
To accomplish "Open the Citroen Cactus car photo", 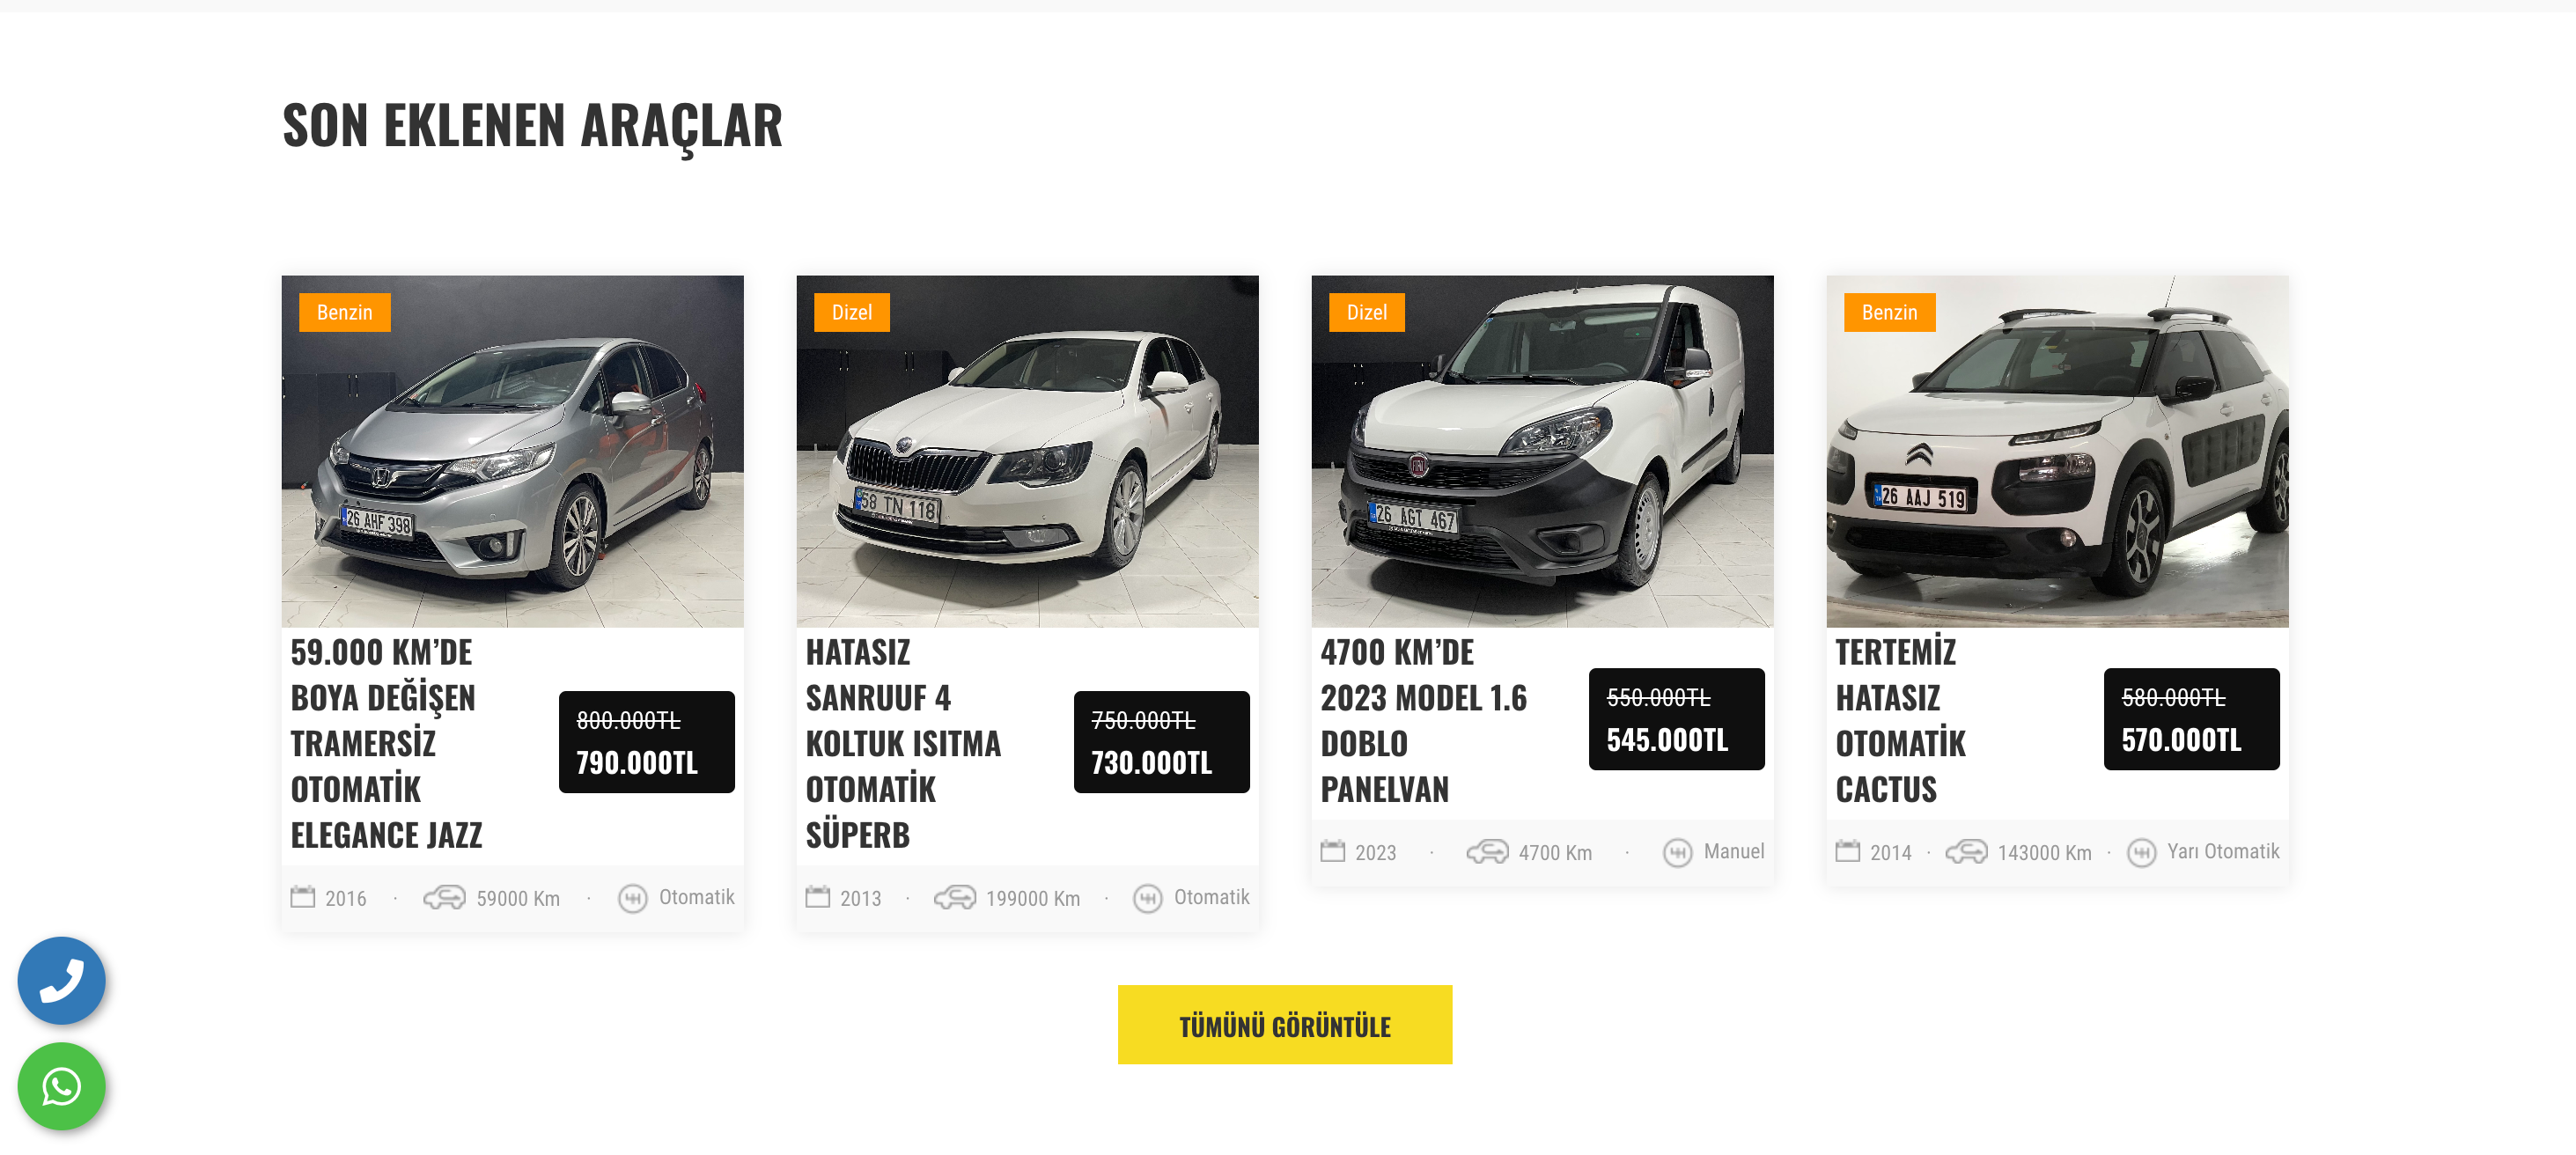I will tap(2057, 451).
